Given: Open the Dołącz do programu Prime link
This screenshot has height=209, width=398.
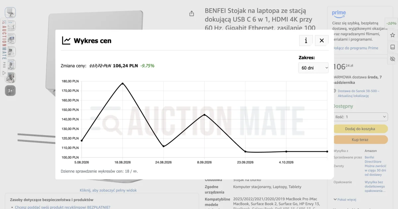Looking at the screenshot, I should coord(355,48).
